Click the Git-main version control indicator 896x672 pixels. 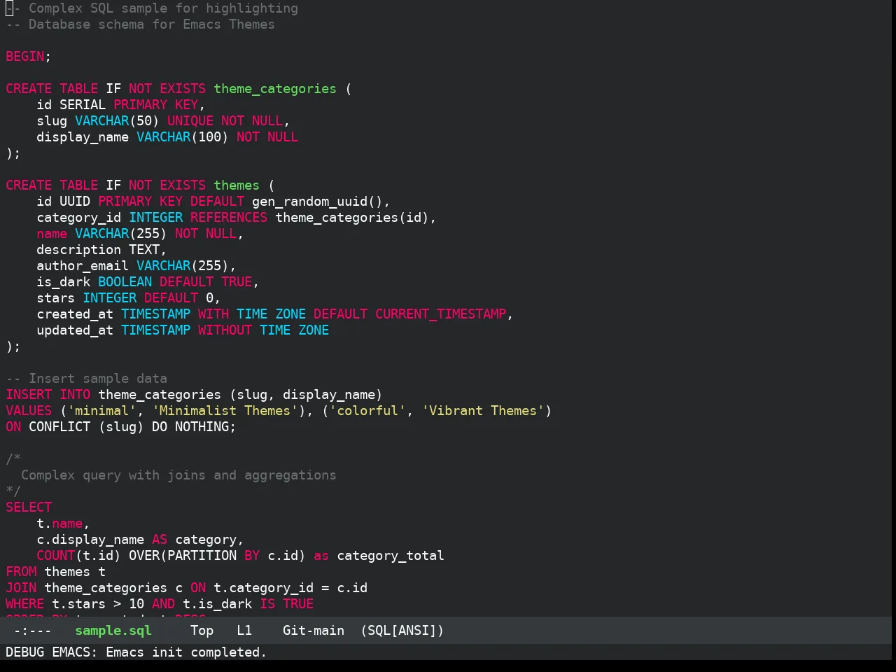point(313,631)
